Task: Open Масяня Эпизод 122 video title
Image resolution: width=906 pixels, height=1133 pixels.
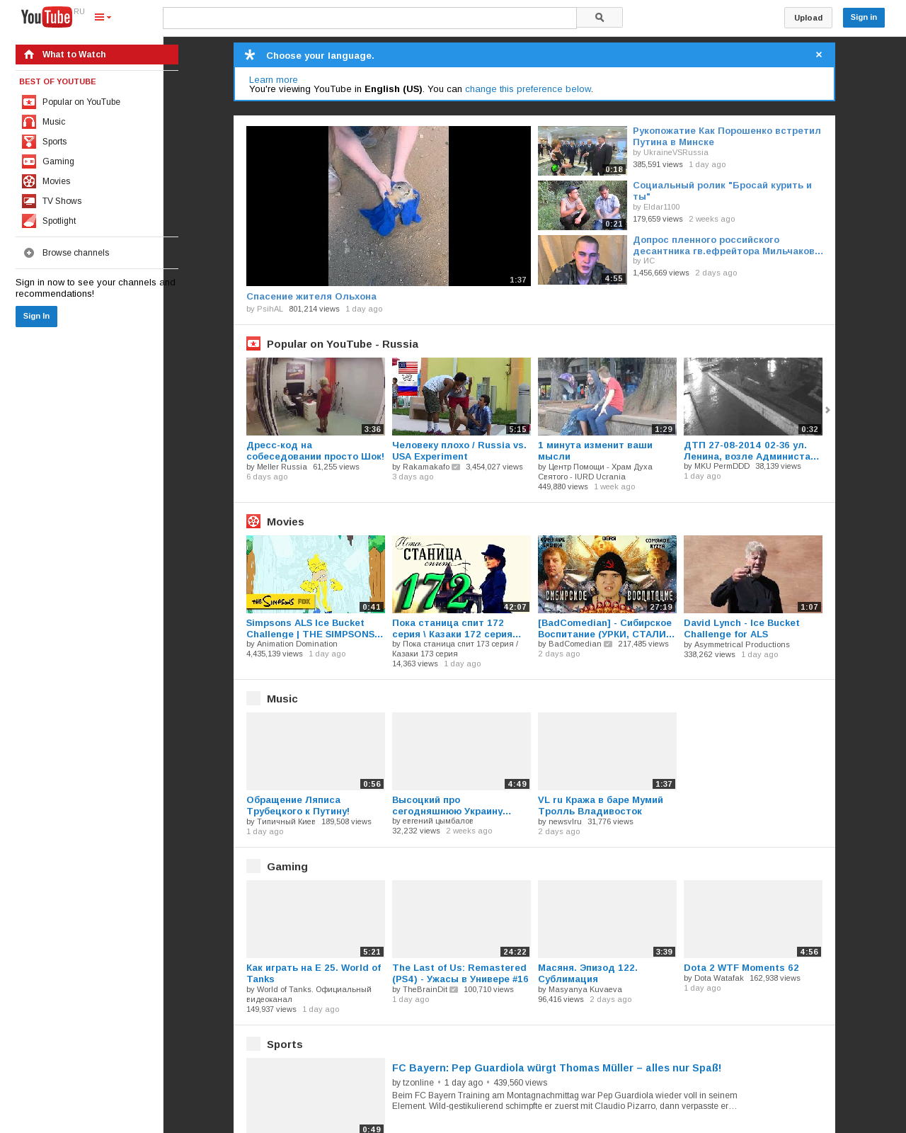Action: click(587, 974)
